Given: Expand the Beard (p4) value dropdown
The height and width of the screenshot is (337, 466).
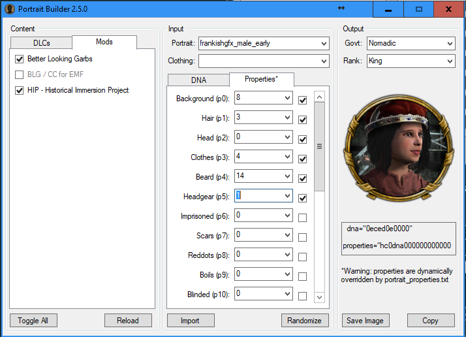Looking at the screenshot, I should [287, 176].
